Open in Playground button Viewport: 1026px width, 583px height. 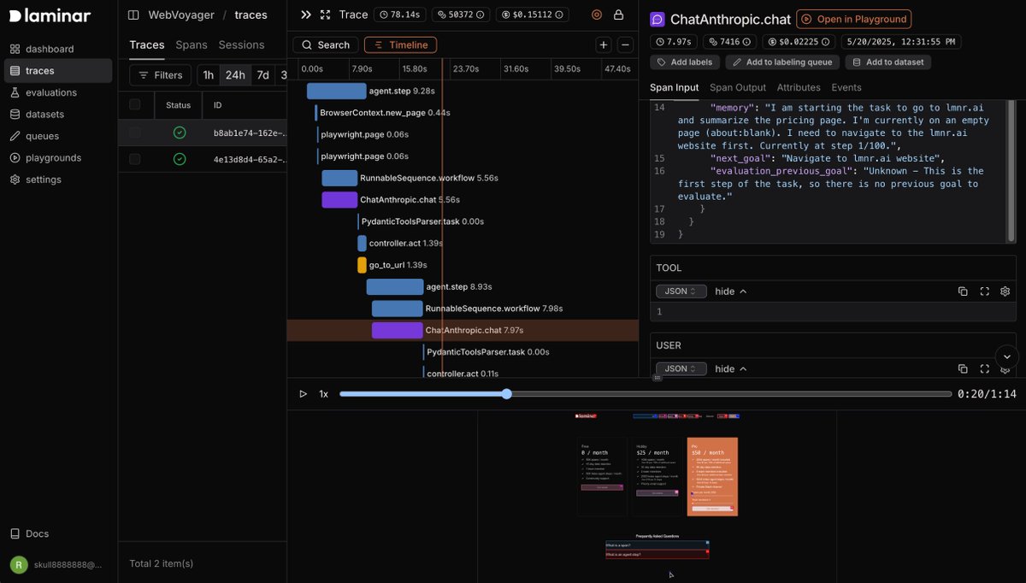point(853,19)
